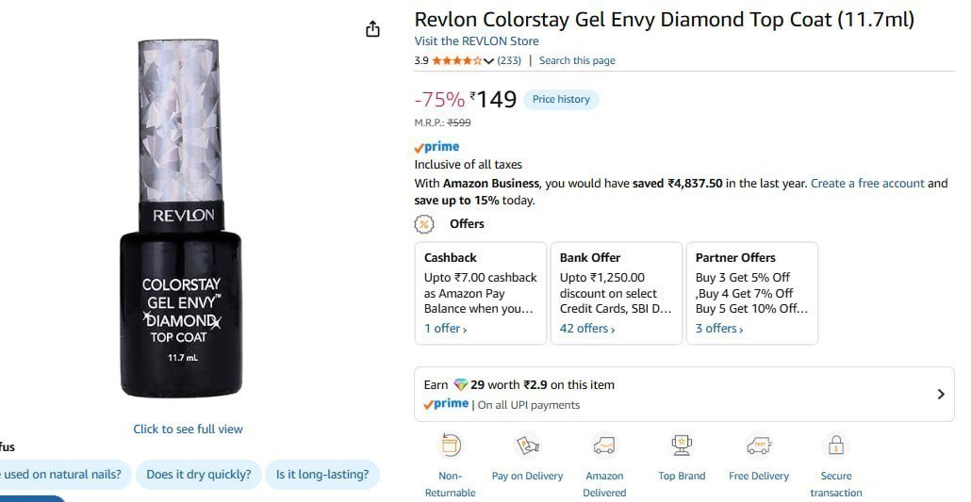The image size is (971, 502).
Task: Click the Secure transaction lock icon
Action: pos(836,445)
